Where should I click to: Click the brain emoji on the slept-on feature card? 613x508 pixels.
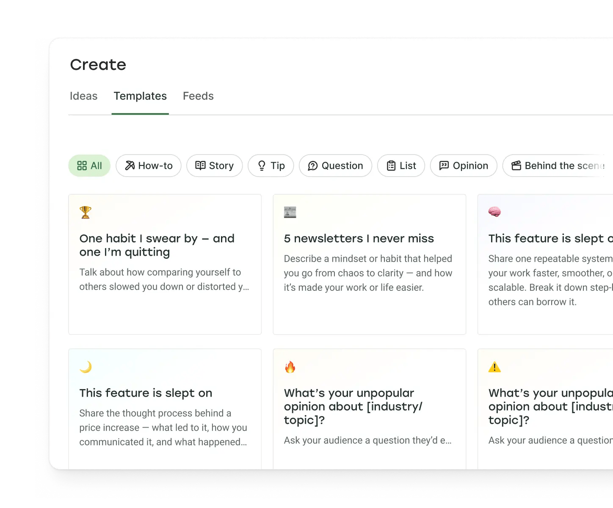click(x=495, y=212)
